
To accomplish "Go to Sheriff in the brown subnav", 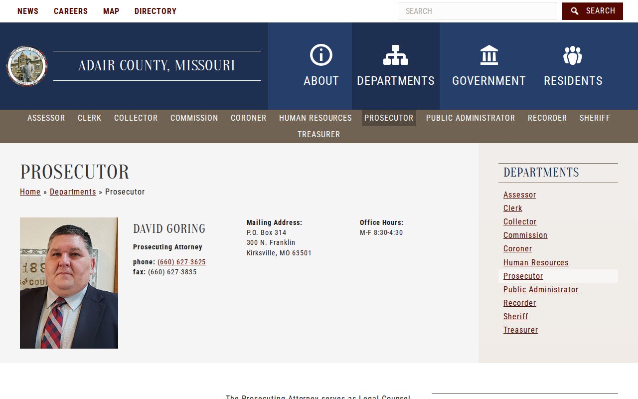I will click(595, 118).
